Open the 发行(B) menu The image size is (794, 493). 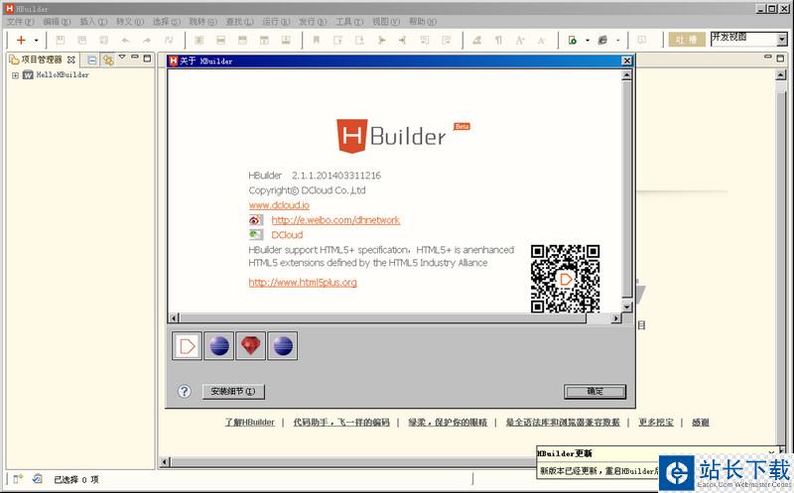(x=313, y=21)
